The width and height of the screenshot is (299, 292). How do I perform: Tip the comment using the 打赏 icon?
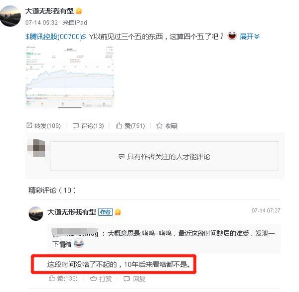(101, 279)
